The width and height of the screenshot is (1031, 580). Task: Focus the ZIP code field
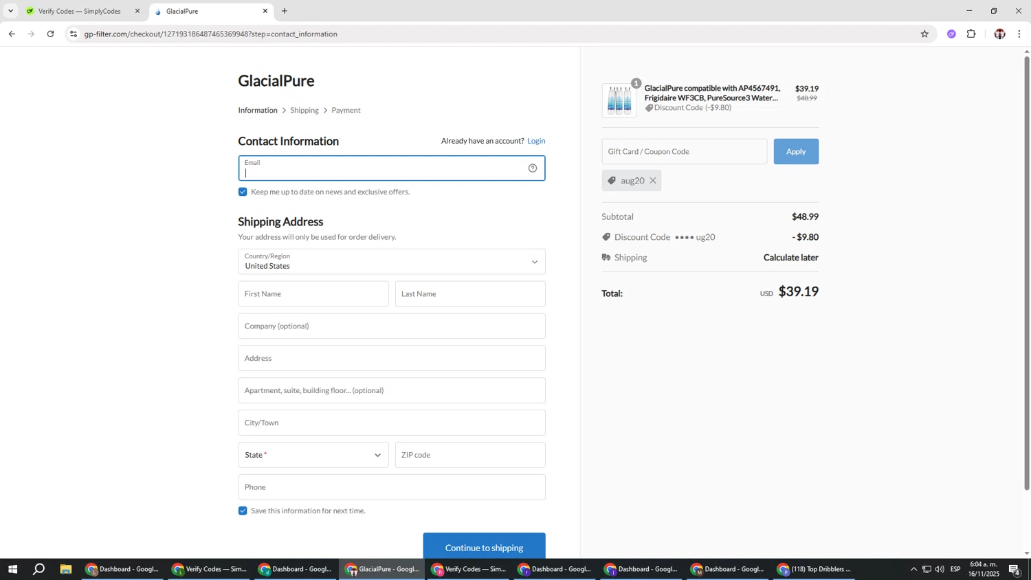[x=470, y=455]
